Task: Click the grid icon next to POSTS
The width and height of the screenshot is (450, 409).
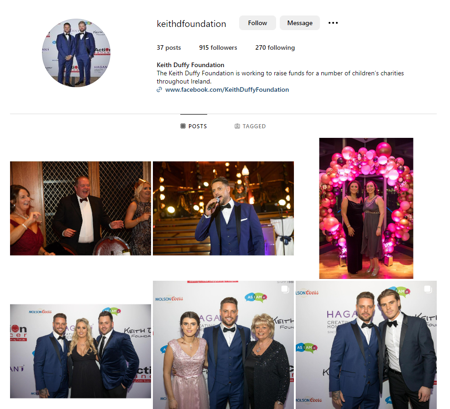Action: coord(183,126)
